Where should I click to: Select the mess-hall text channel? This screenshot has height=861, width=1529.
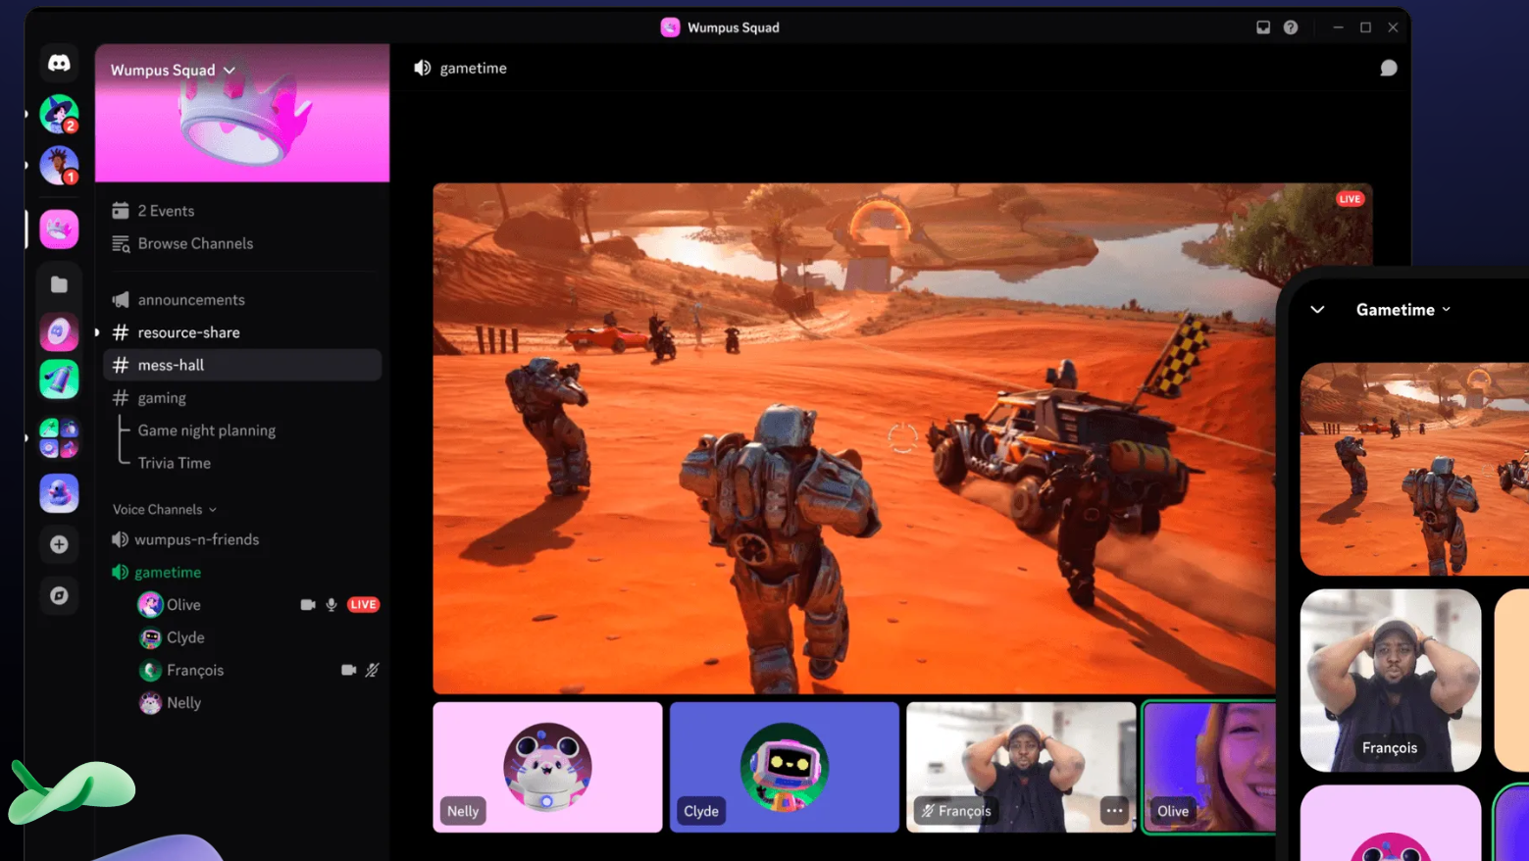pos(242,365)
